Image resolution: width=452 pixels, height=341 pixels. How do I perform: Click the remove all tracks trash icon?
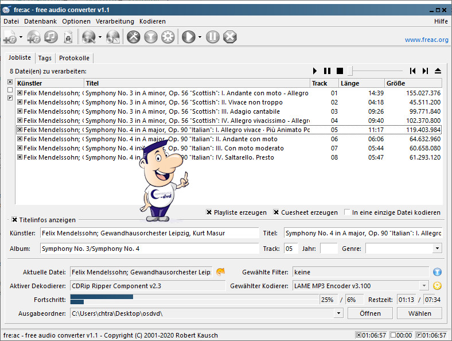click(68, 37)
